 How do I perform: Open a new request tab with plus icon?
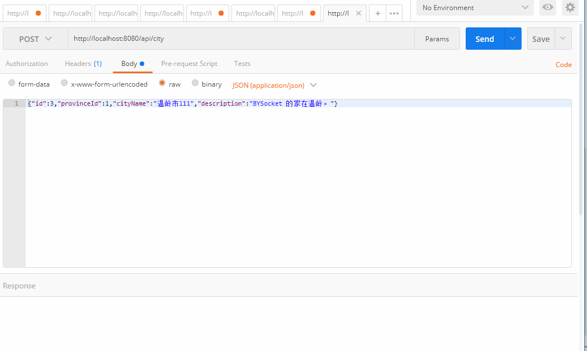(378, 13)
